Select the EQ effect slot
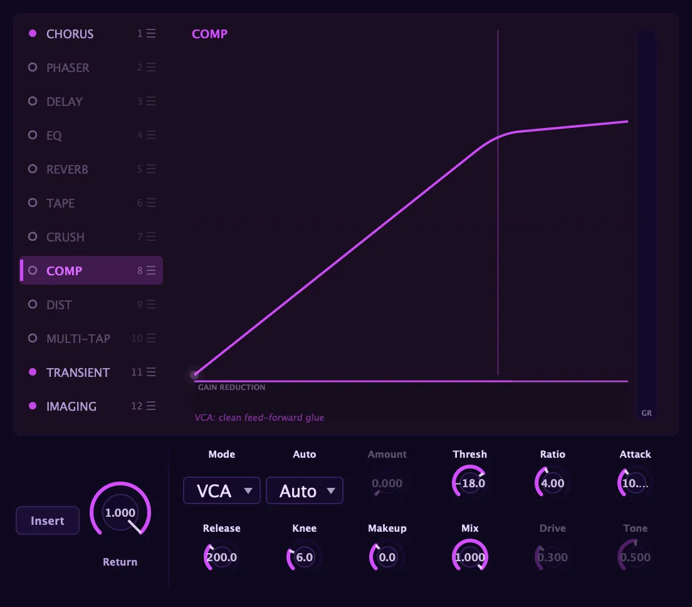Viewport: 692px width, 607px height. tap(92, 135)
